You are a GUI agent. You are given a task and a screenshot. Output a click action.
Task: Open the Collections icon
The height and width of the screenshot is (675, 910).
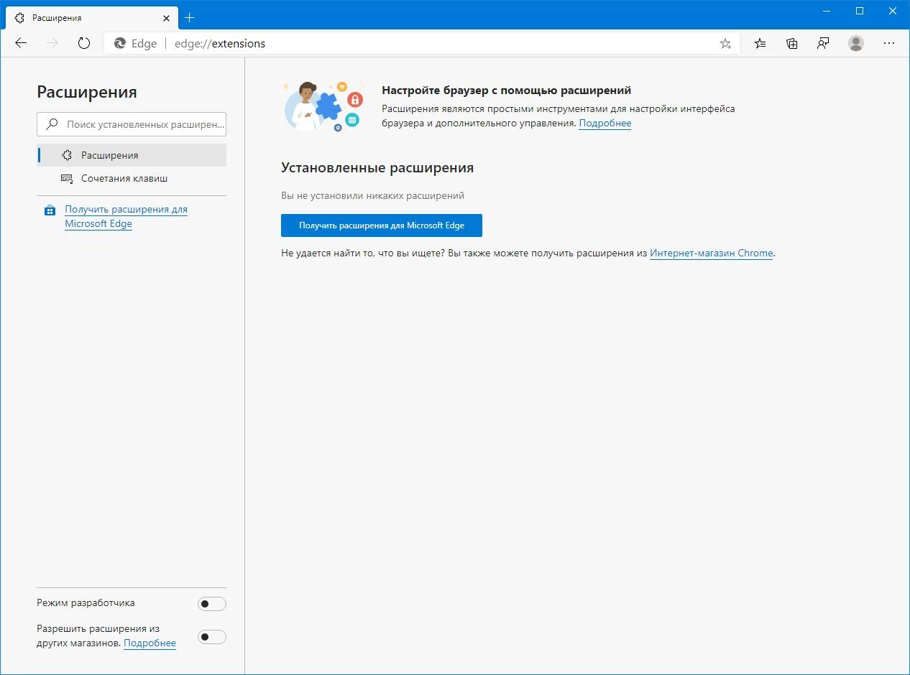[x=791, y=43]
